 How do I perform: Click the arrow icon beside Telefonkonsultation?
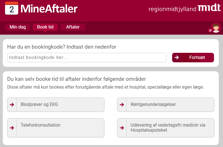[x=12, y=128]
